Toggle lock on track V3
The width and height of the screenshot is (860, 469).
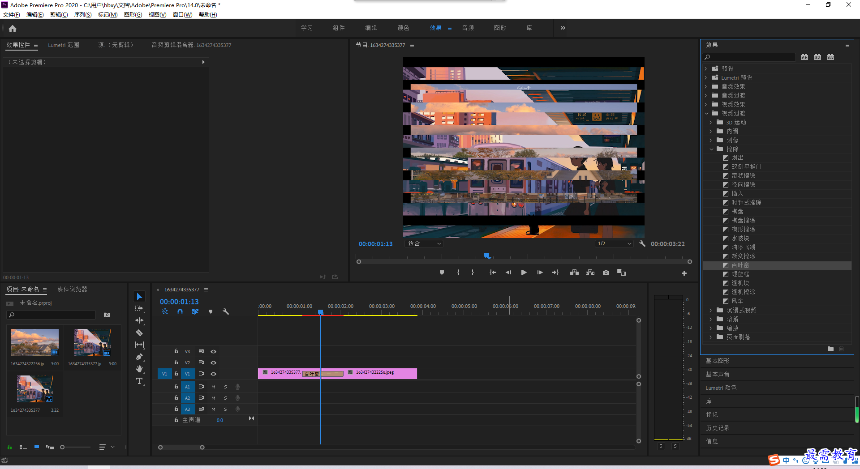pos(176,351)
